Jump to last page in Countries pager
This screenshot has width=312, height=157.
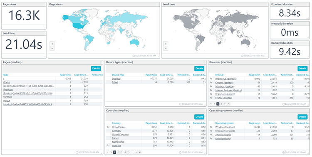coord(140,152)
